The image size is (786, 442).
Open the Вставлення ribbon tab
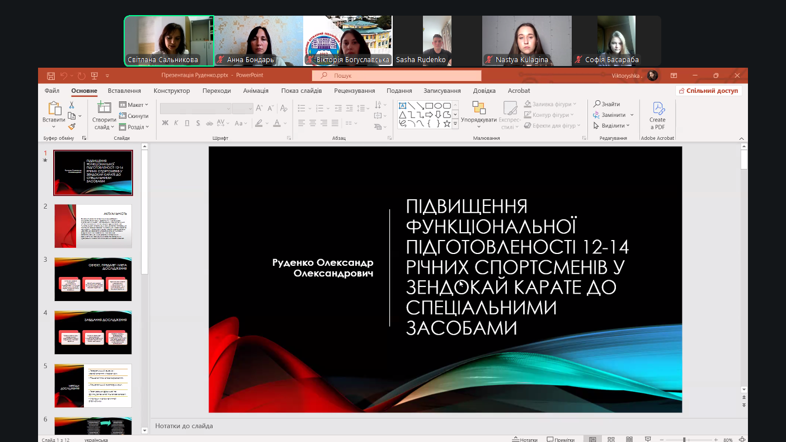[x=124, y=91]
